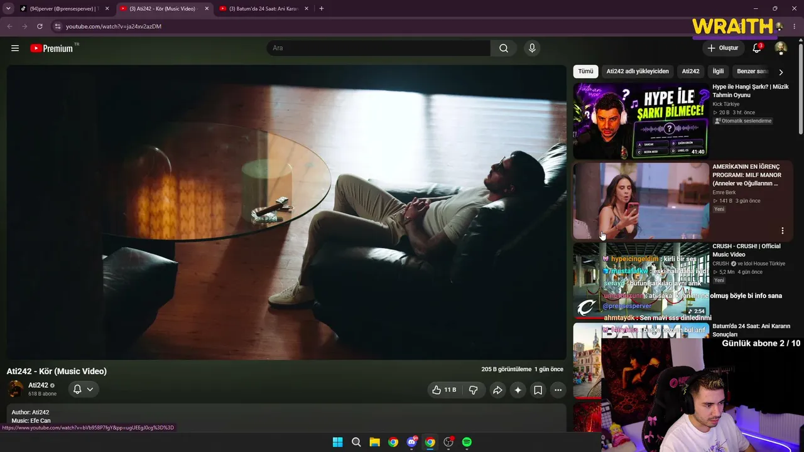Open Windows taskbar search

(356, 442)
